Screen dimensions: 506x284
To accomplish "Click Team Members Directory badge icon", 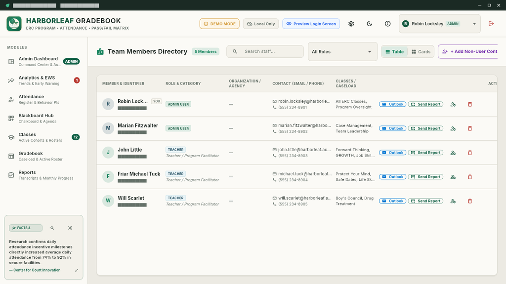I will click(100, 52).
